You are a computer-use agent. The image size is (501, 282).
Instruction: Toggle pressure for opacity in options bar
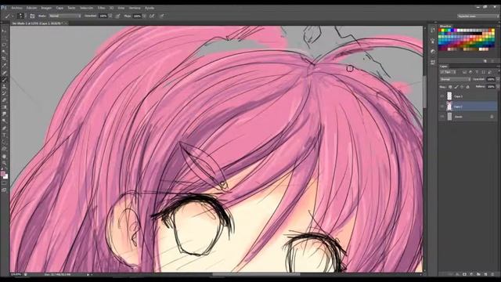[x=117, y=16]
